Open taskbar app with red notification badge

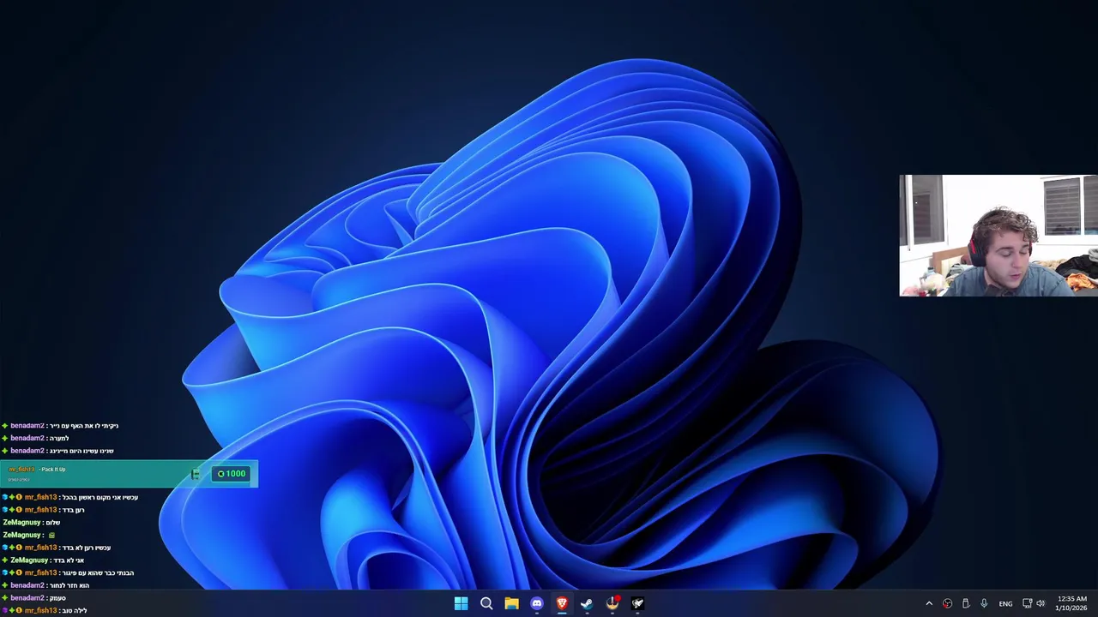pyautogui.click(x=612, y=603)
